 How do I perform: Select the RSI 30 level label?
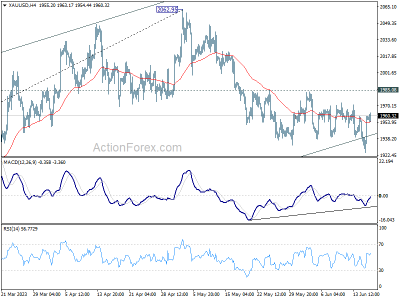[x=381, y=270]
